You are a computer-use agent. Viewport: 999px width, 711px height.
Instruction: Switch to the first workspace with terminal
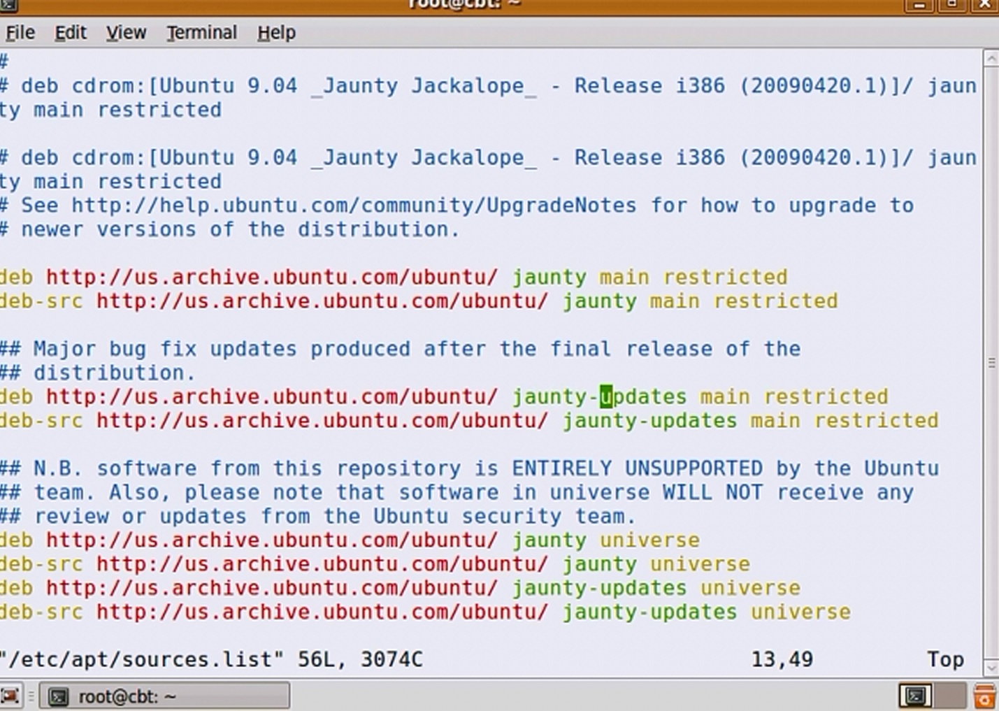915,696
